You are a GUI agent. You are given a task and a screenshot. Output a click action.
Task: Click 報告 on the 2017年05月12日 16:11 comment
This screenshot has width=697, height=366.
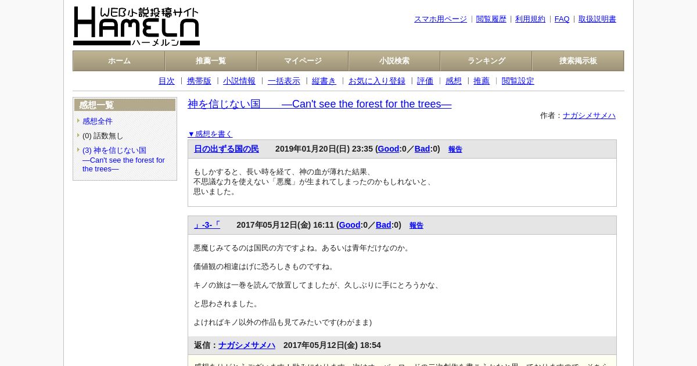point(416,226)
